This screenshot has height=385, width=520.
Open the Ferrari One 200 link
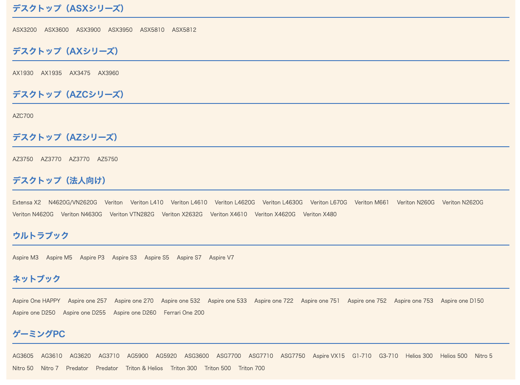coord(184,312)
